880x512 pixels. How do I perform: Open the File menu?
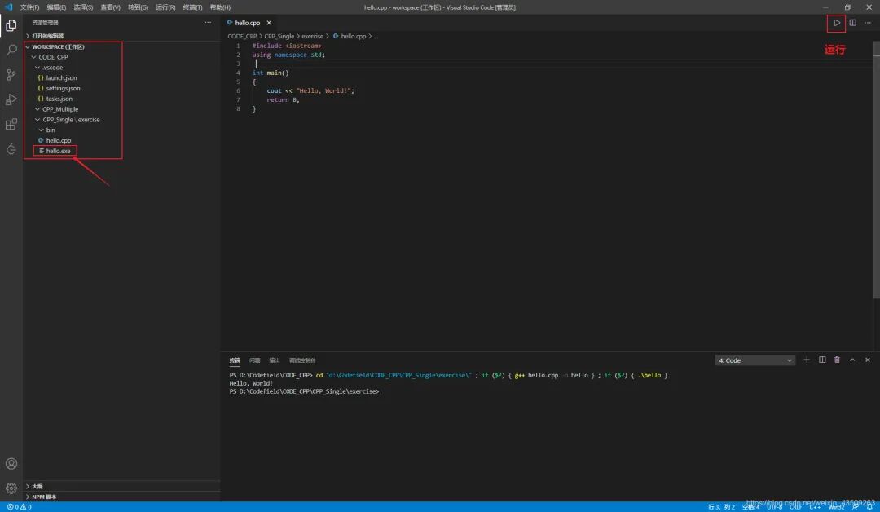30,7
